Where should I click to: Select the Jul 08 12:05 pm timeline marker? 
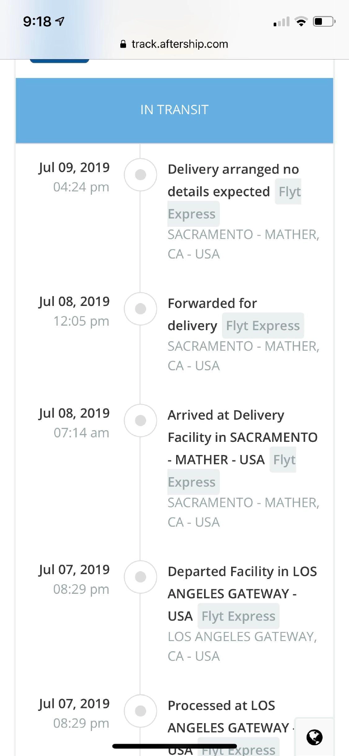coord(140,309)
